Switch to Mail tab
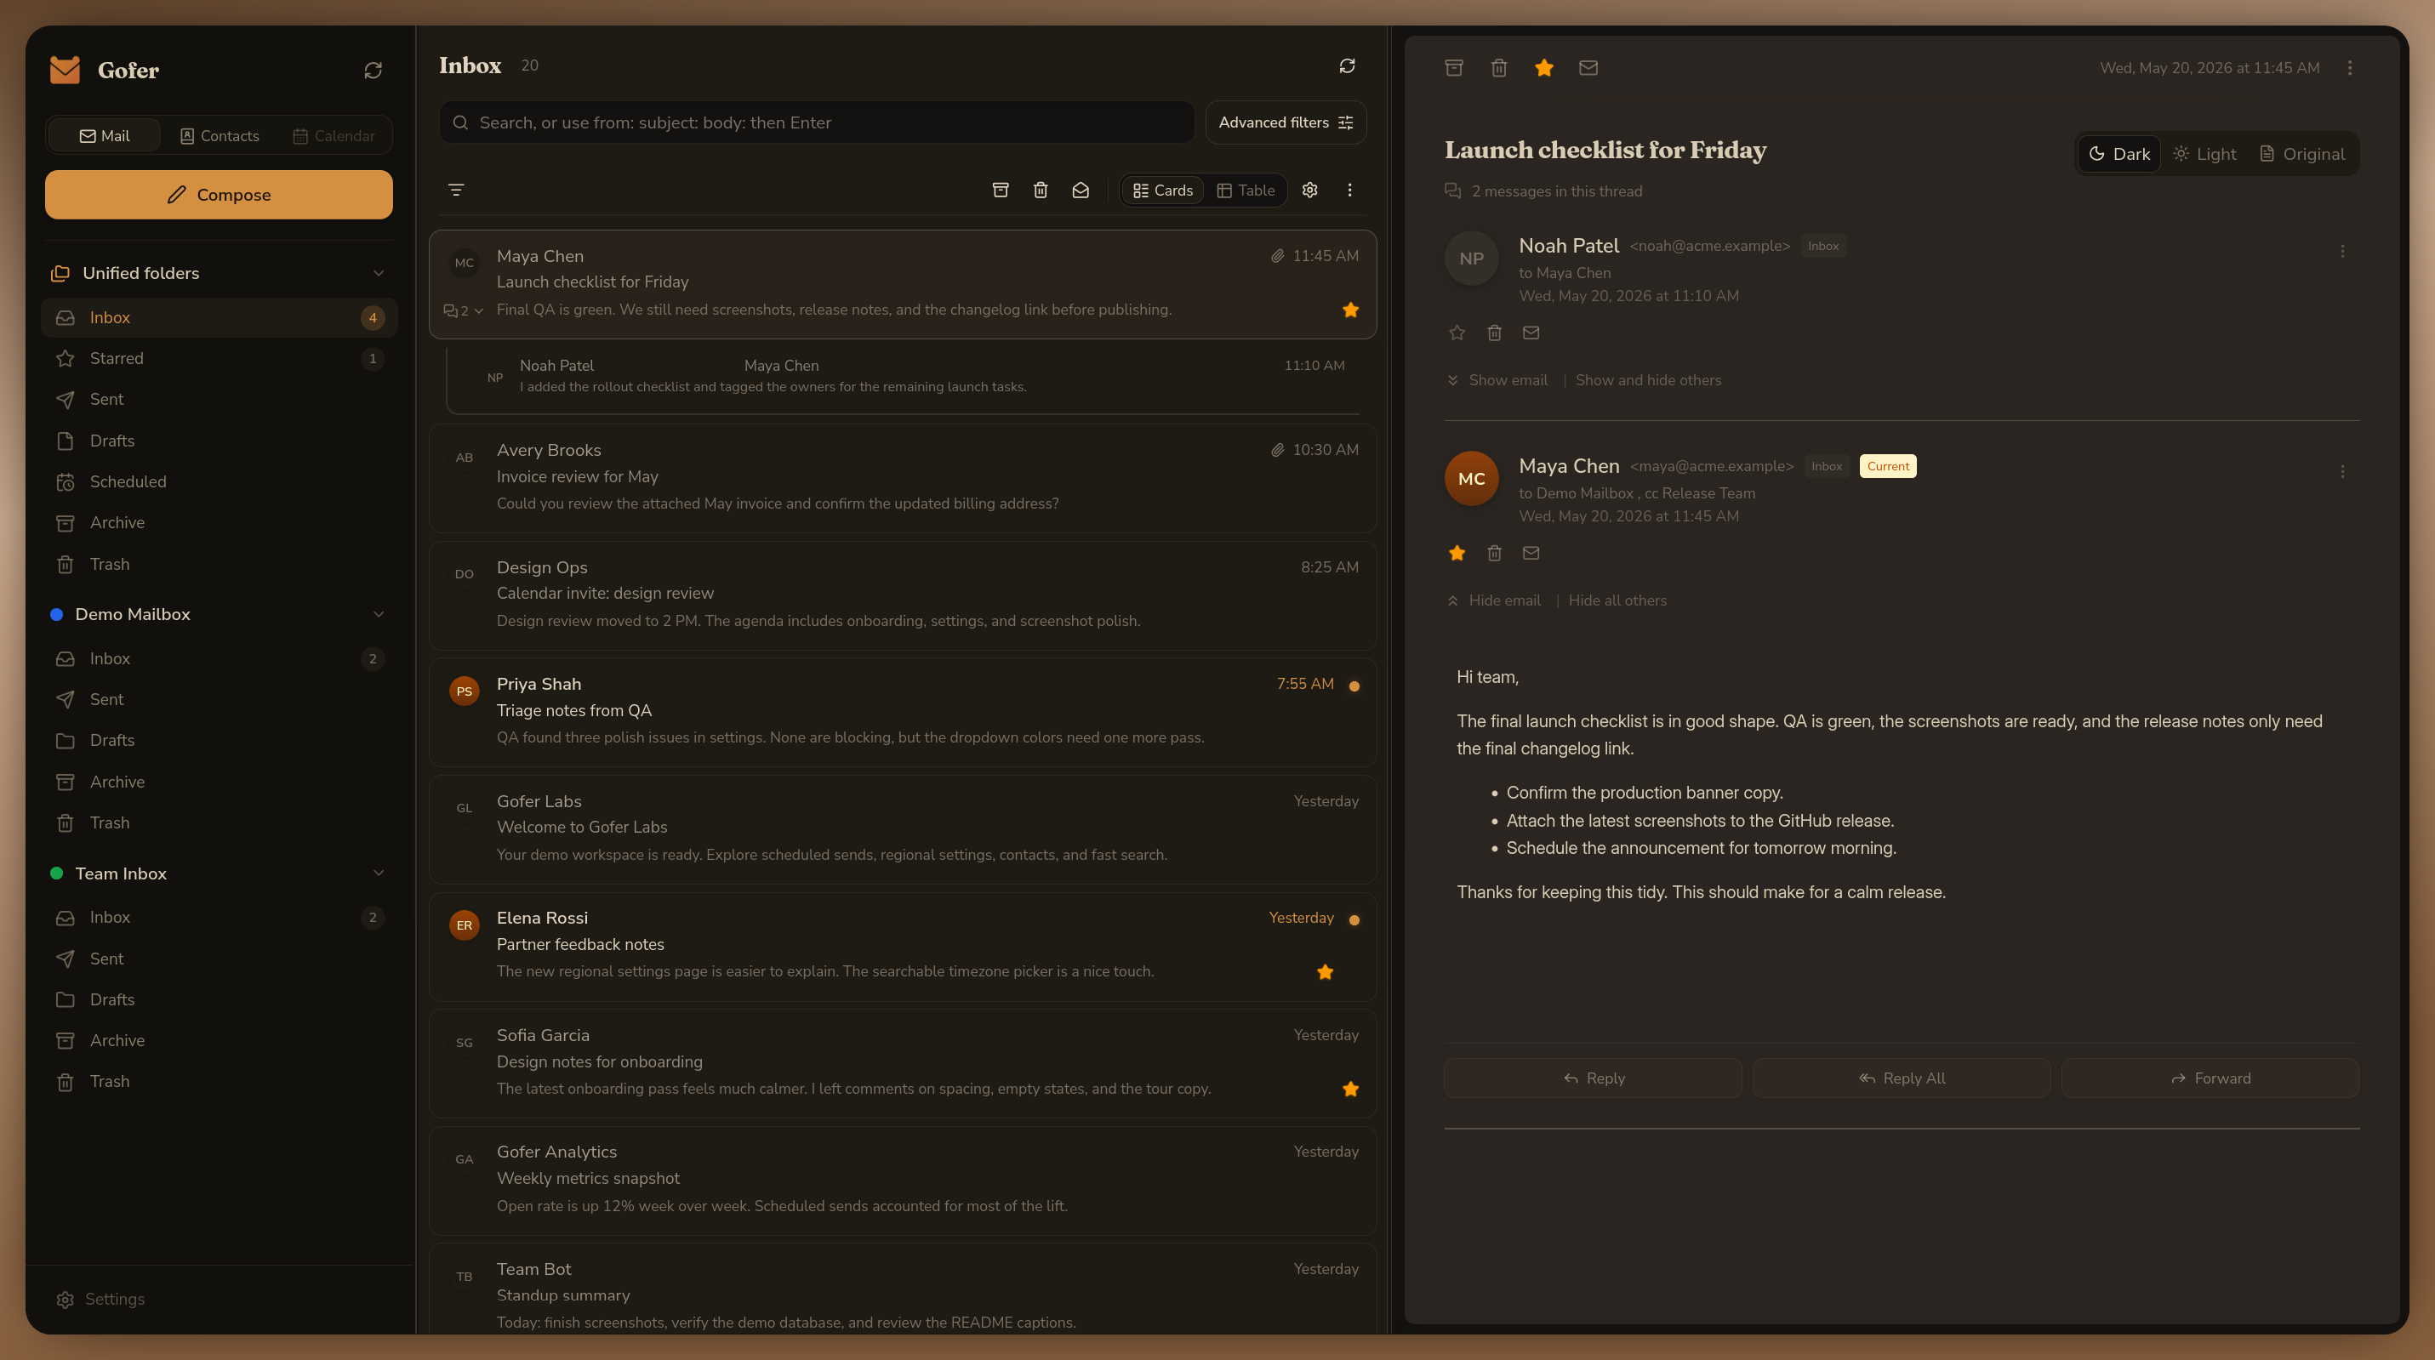Viewport: 2435px width, 1360px height. pos(104,135)
